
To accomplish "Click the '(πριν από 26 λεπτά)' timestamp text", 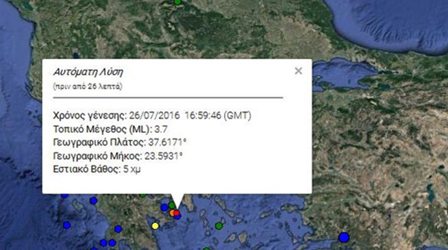I will [x=88, y=86].
